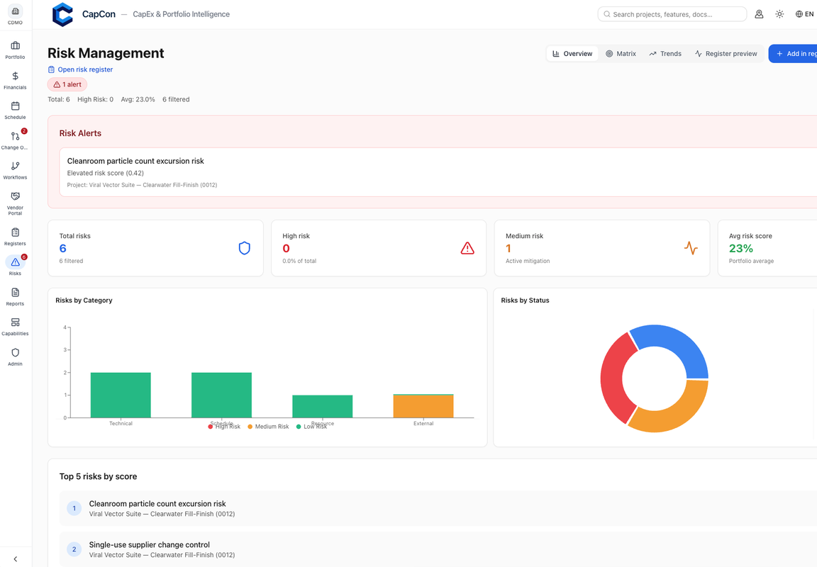Click the Risk Alerts heading
Image resolution: width=817 pixels, height=567 pixels.
tap(80, 133)
